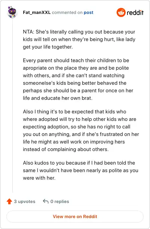This screenshot has height=229, width=150.
Task: Open the blue "post" link
Action: pos(88,12)
